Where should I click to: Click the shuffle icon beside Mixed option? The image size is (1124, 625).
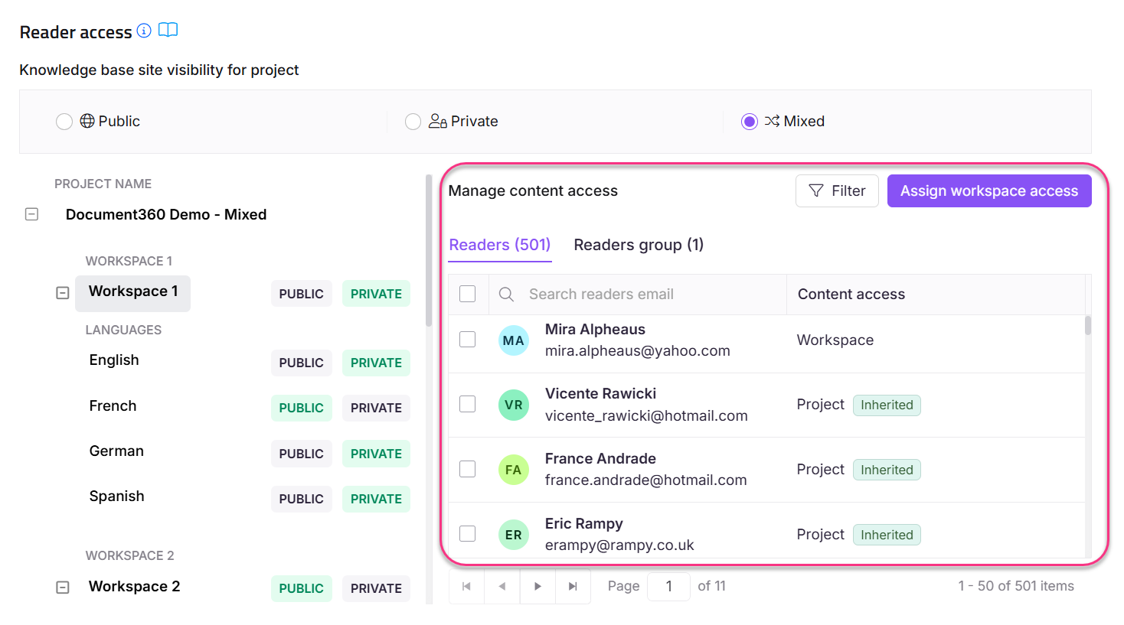pos(773,121)
